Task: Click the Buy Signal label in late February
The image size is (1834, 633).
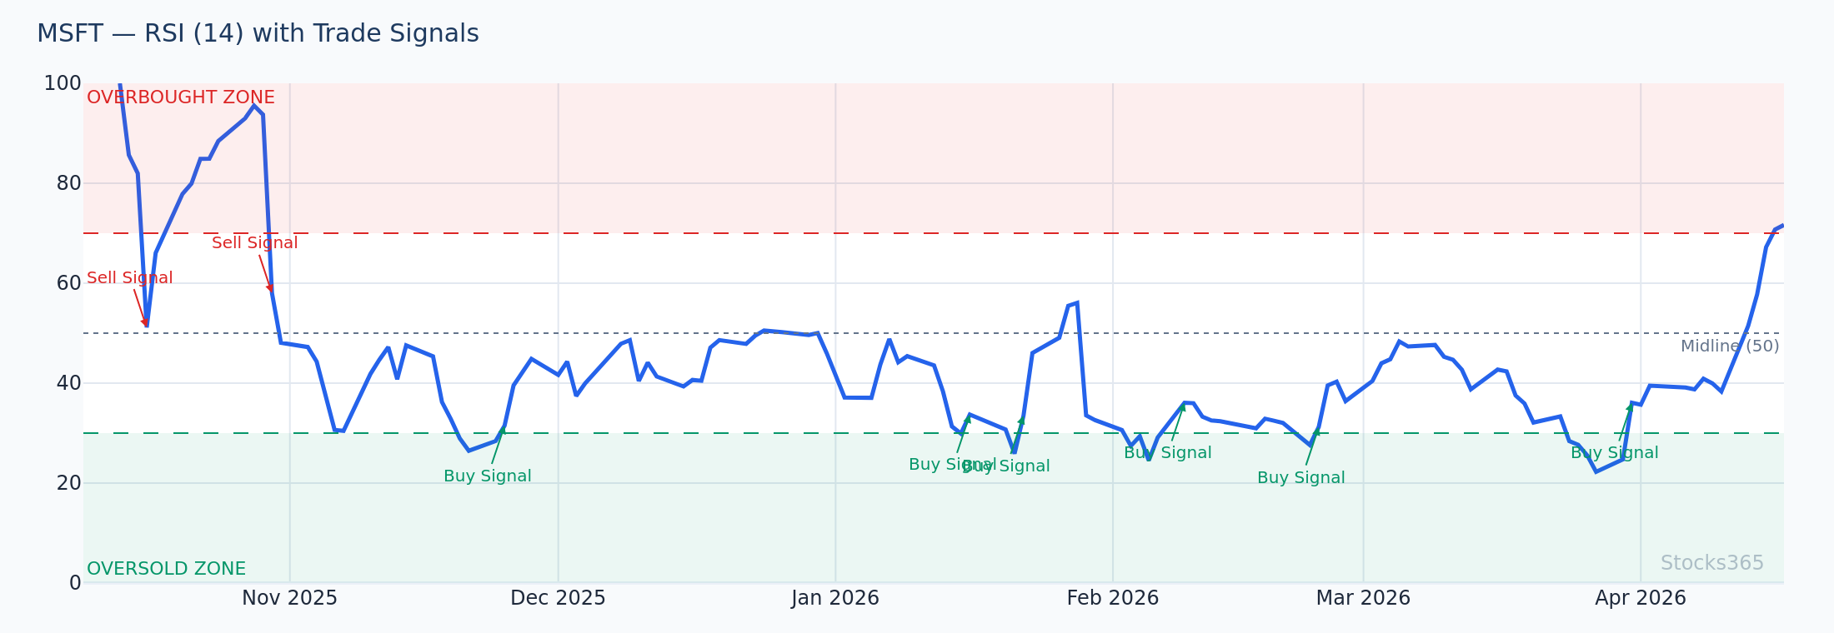Action: pyautogui.click(x=1300, y=479)
